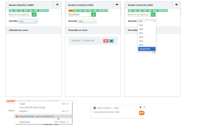The width and height of the screenshot is (203, 127).
Task: Click the orange NT icon in the context menu
Action: 17,117
